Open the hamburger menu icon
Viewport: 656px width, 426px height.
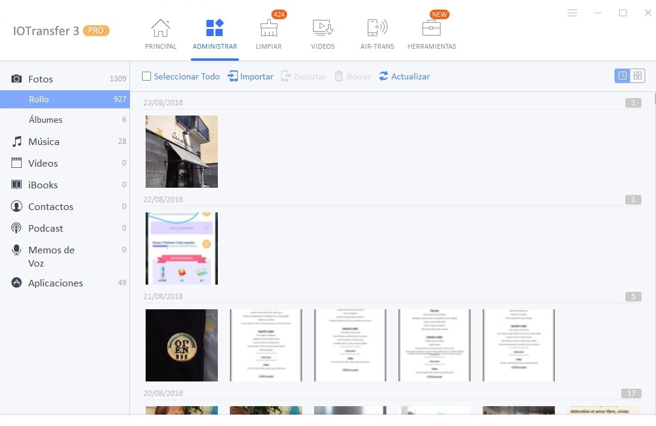point(572,13)
